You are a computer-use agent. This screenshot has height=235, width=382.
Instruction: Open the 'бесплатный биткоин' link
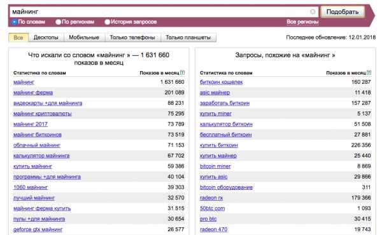[x=225, y=135]
